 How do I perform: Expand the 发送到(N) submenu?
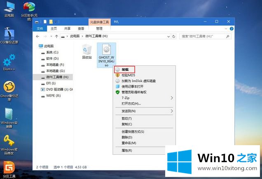pyautogui.click(x=144, y=111)
